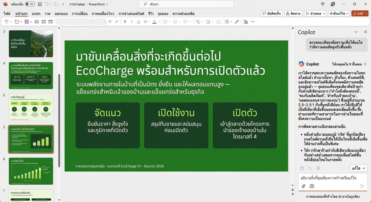Click the ติดตาม button
The image size is (371, 202).
pos(293,13)
